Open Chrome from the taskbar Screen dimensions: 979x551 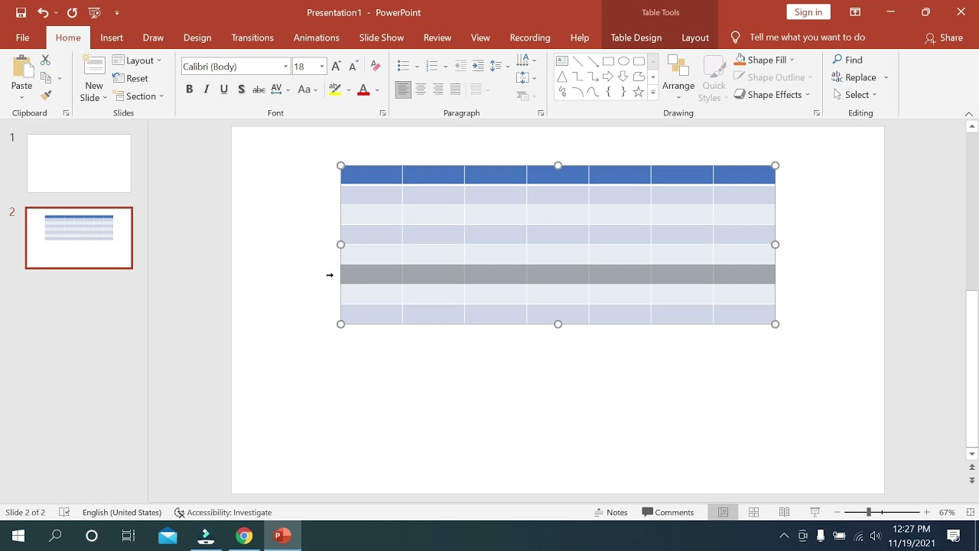244,536
